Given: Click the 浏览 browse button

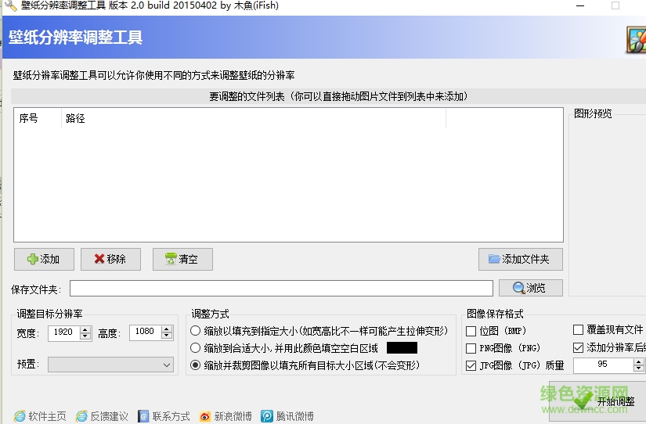Looking at the screenshot, I should pos(531,288).
